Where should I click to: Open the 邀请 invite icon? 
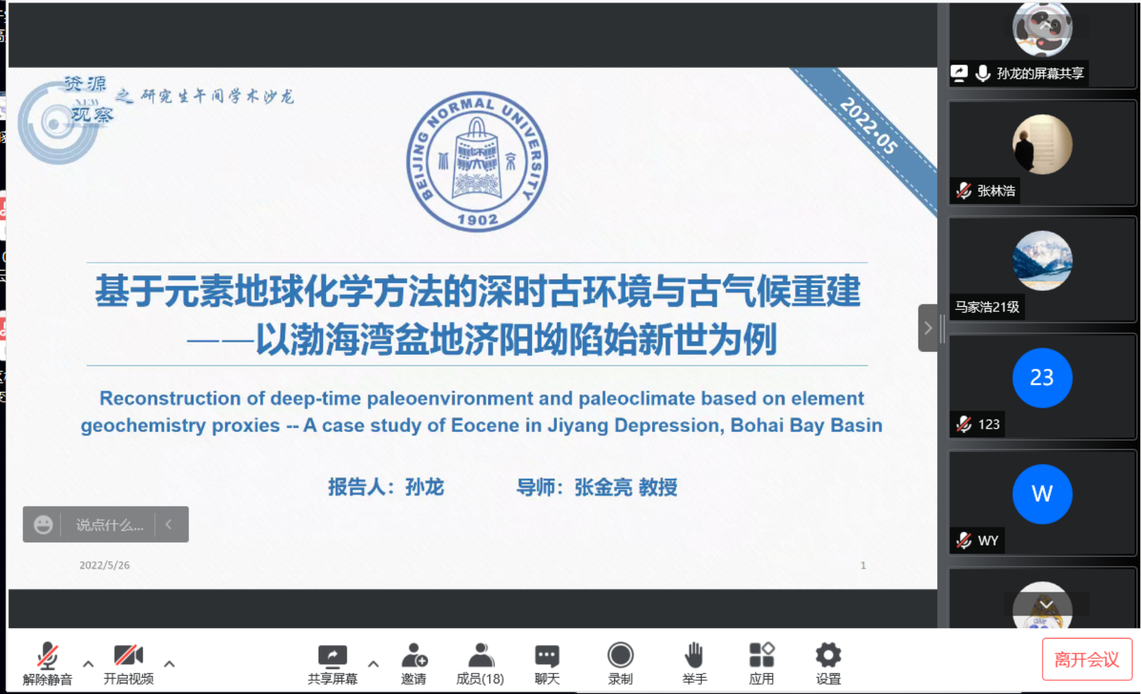[x=414, y=663]
